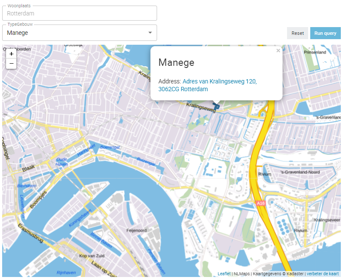Click the Koningshaven water label
352x280 pixels.
(x=80, y=218)
